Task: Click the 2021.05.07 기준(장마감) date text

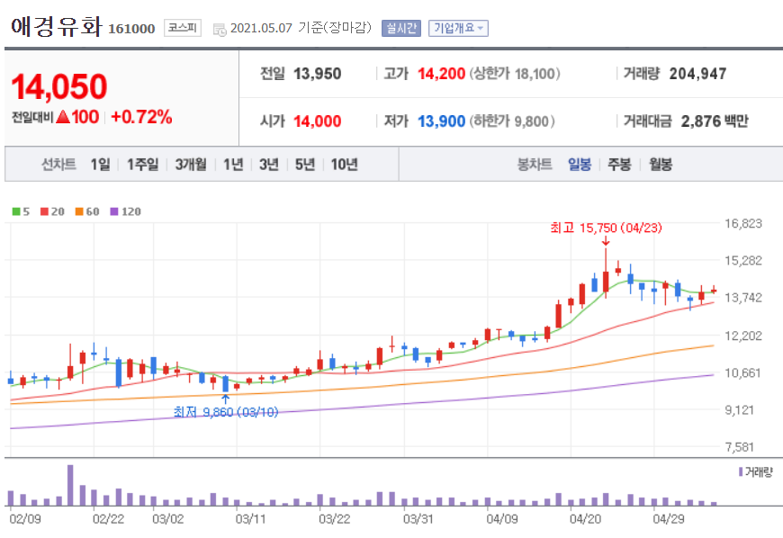Action: (301, 28)
